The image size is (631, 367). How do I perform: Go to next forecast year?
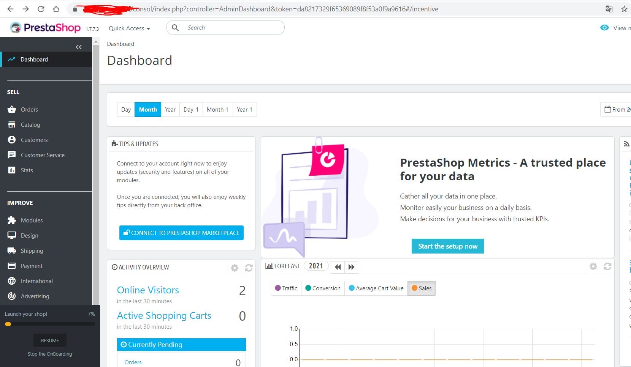click(x=352, y=267)
